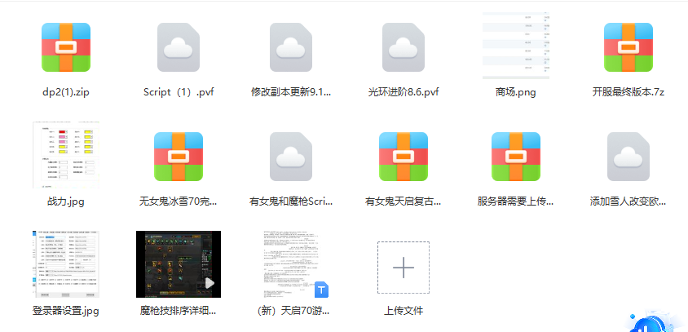This screenshot has width=688, height=332.
Task: Open the 商场.png image thumbnail
Action: pyautogui.click(x=516, y=46)
